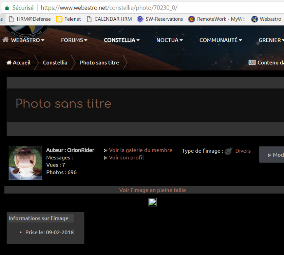
Task: Open the Constellia breadcrumb link
Action: pos(55,63)
